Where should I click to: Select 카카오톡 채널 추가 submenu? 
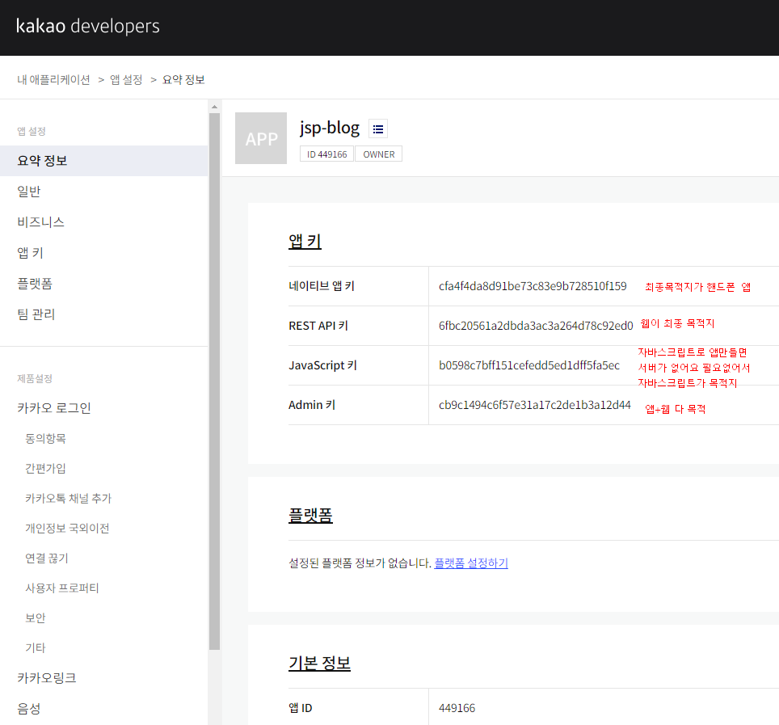tap(69, 498)
